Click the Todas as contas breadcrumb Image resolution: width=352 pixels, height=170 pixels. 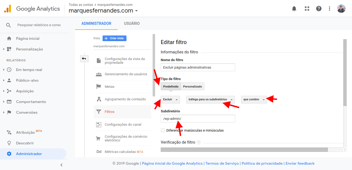pyautogui.click(x=81, y=5)
